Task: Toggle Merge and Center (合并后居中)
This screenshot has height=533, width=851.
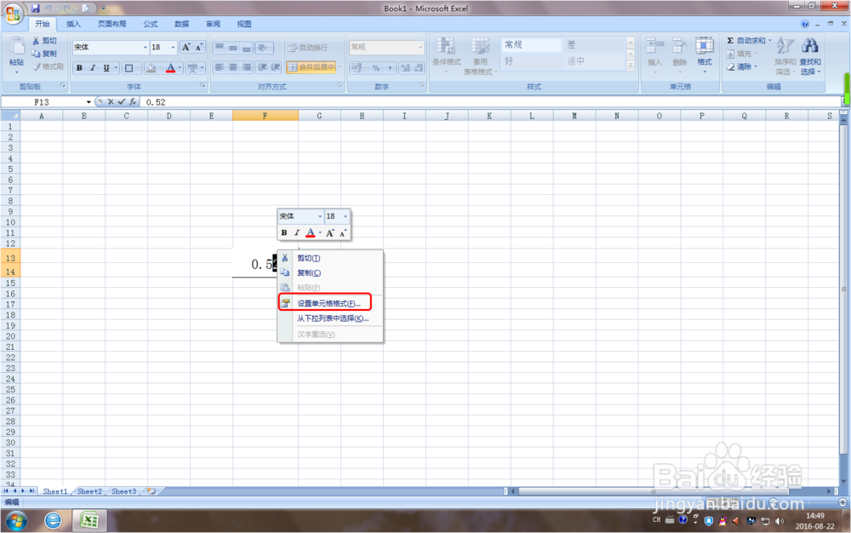Action: click(x=311, y=67)
